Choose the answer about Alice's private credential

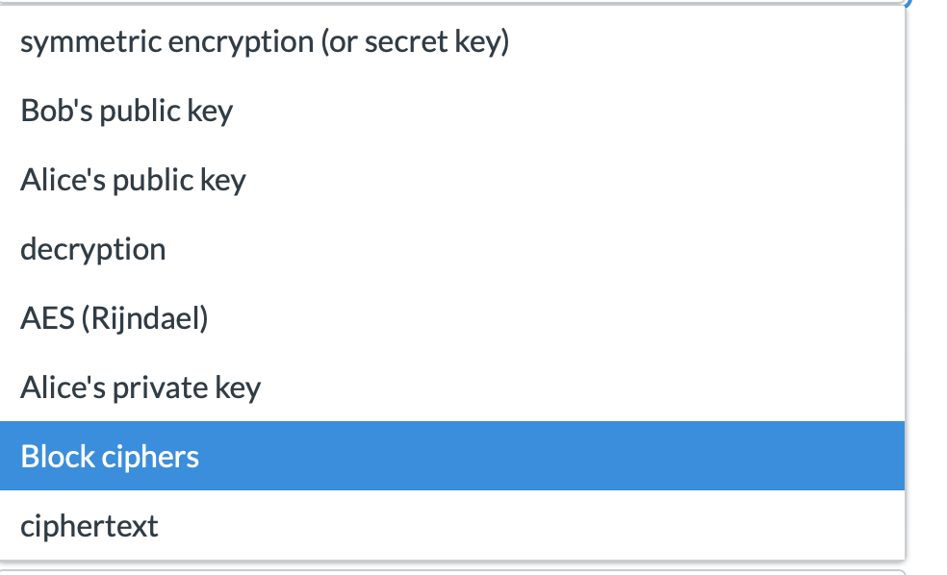tap(140, 387)
